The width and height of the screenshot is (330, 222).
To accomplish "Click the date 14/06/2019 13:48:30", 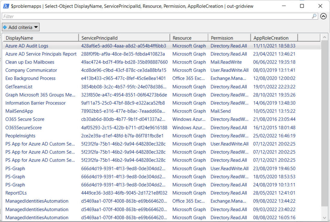I will (274, 103).
